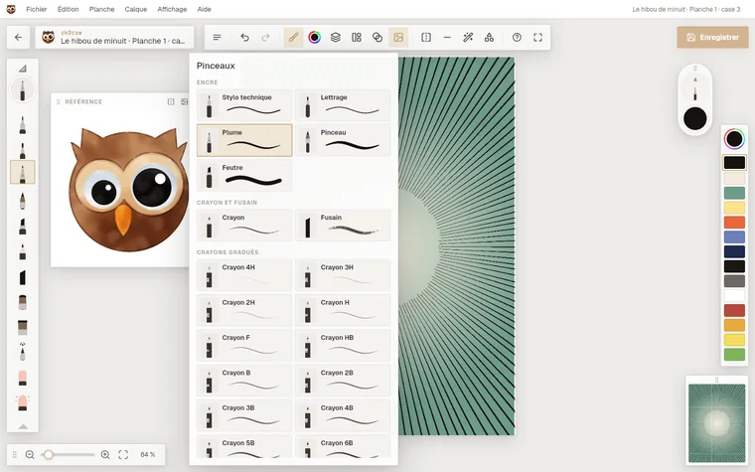The height and width of the screenshot is (472, 755).
Task: Select flat black Fusain tool in left sidebar
Action: tap(22, 277)
